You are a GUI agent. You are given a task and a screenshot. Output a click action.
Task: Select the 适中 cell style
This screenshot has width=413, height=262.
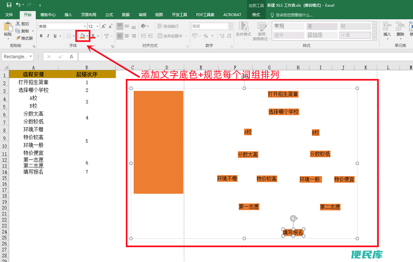click(288, 35)
